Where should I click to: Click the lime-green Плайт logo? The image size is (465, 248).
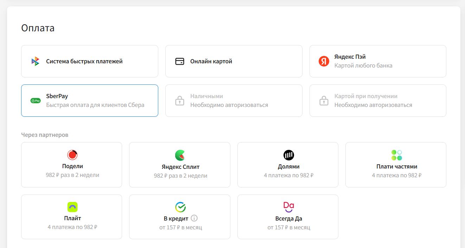[72, 207]
